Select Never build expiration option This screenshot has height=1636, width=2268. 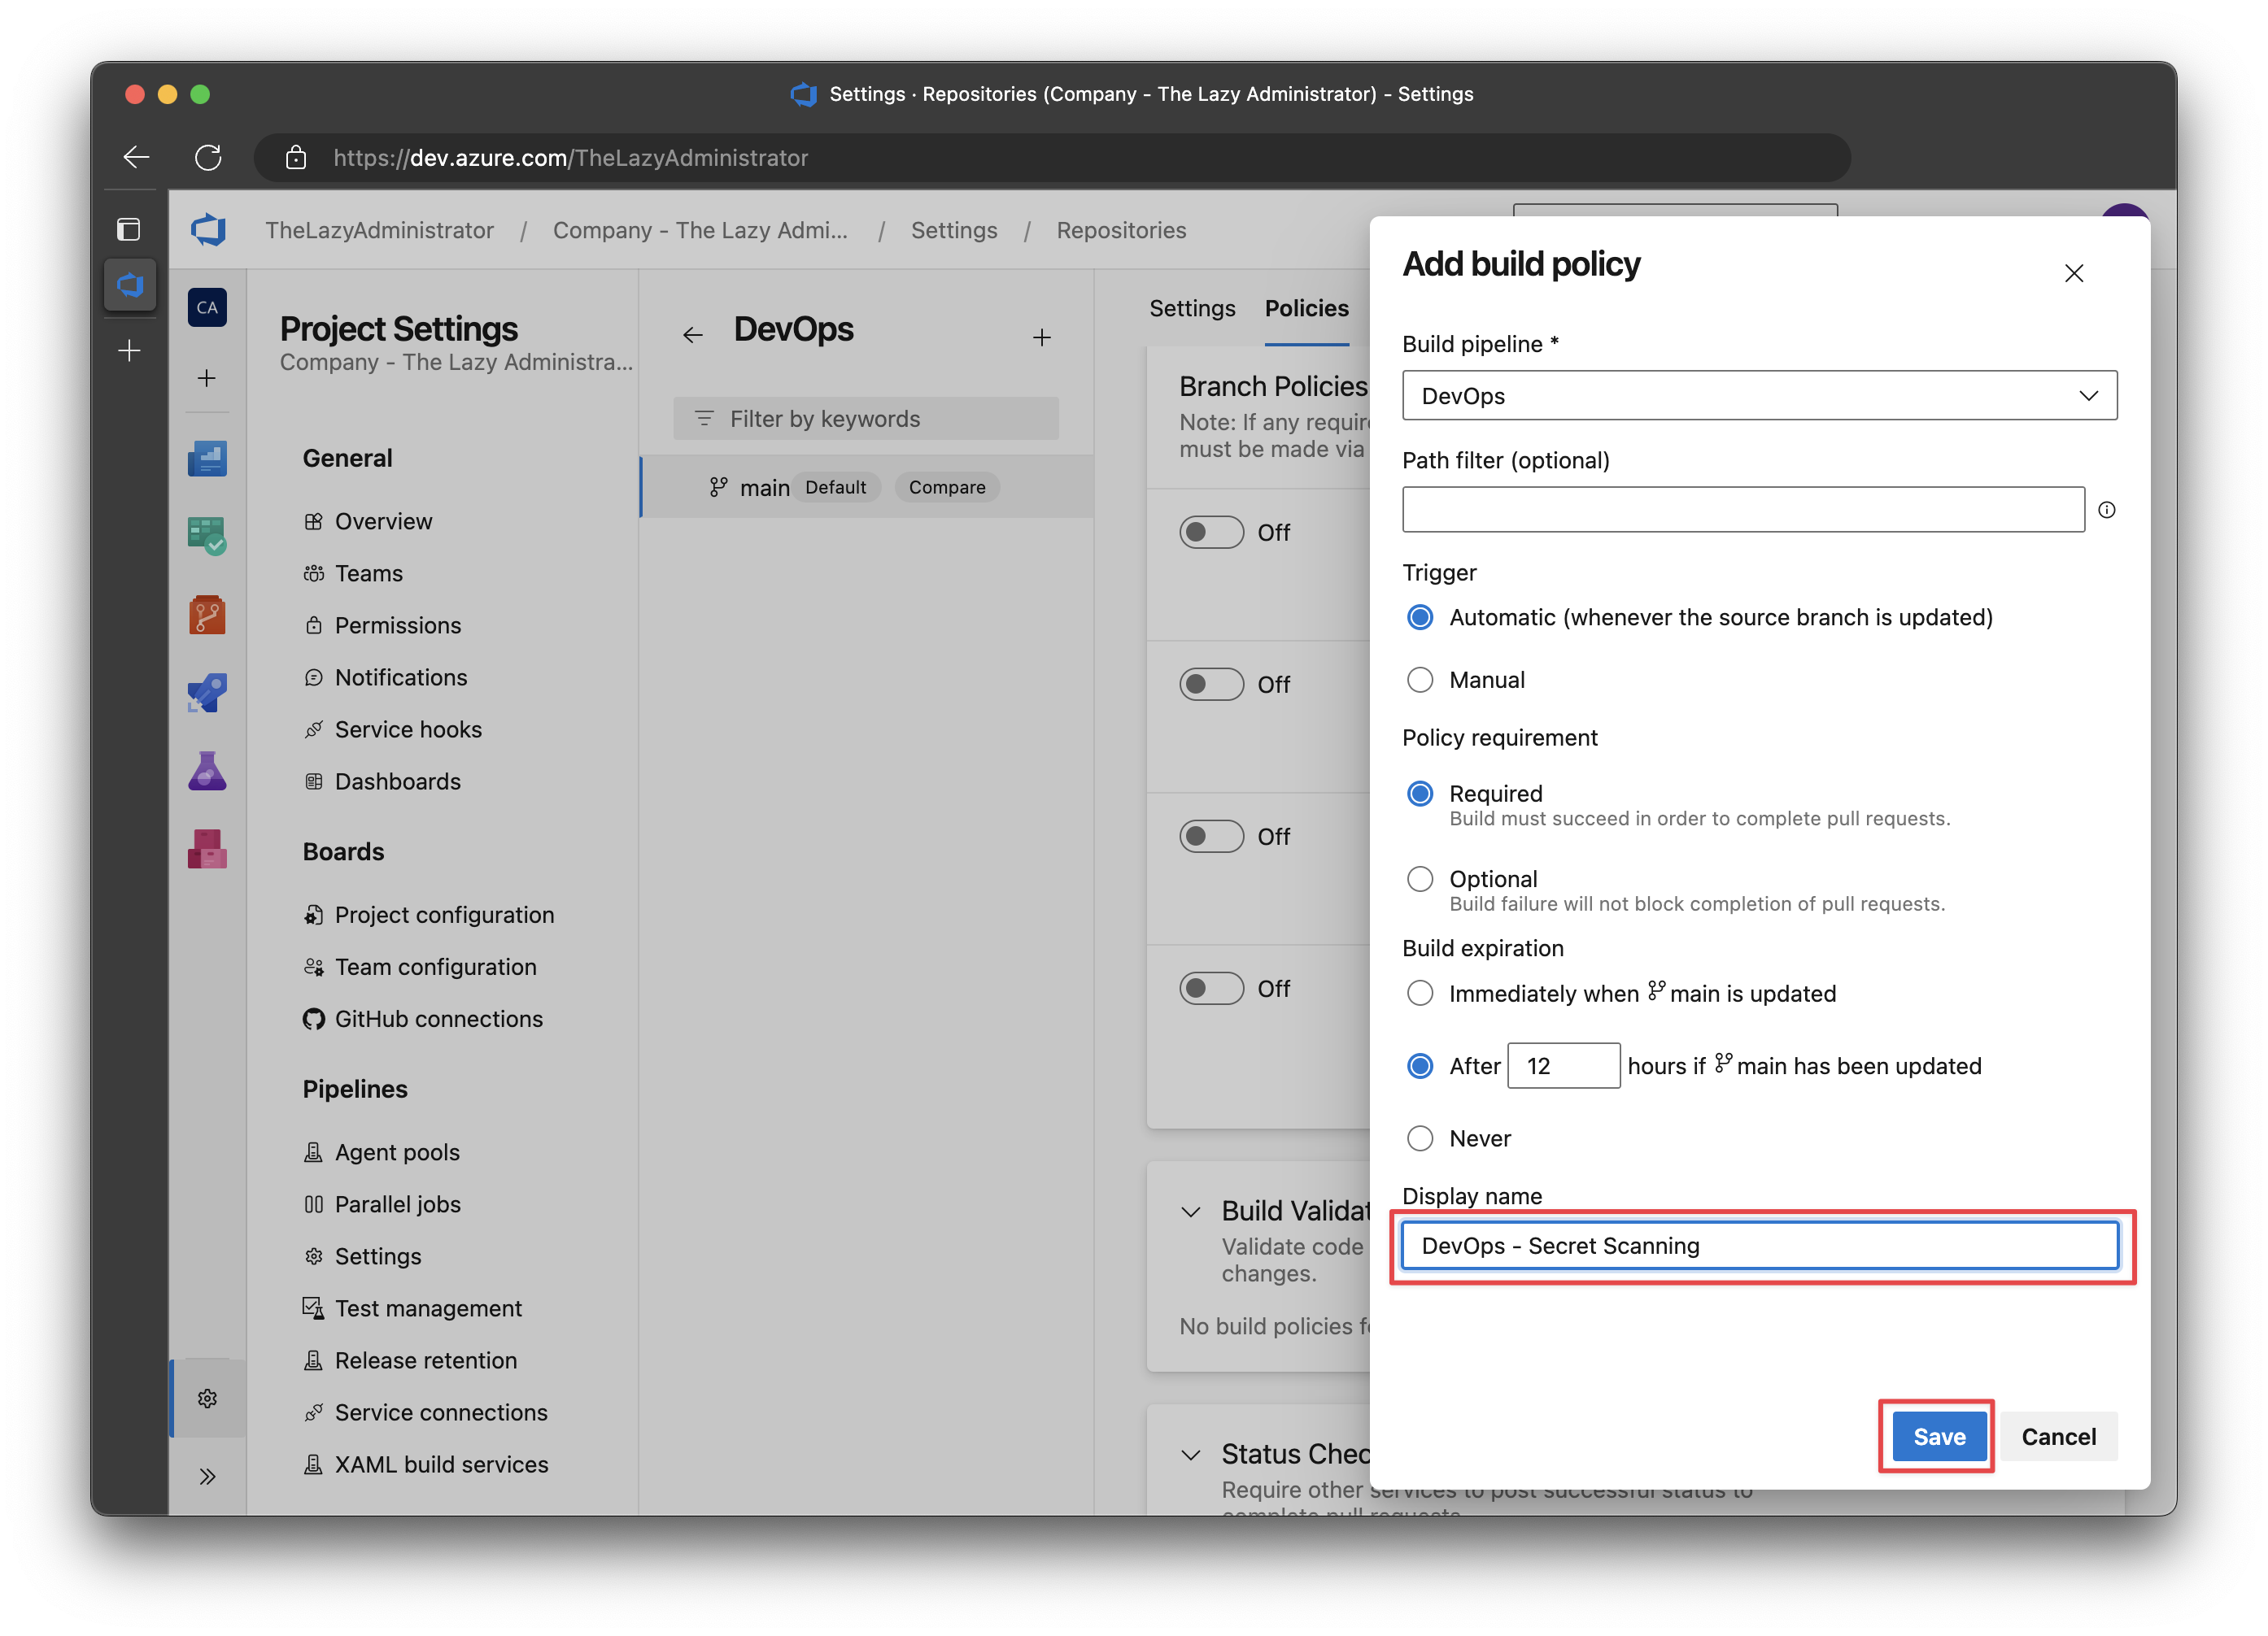click(1420, 1138)
